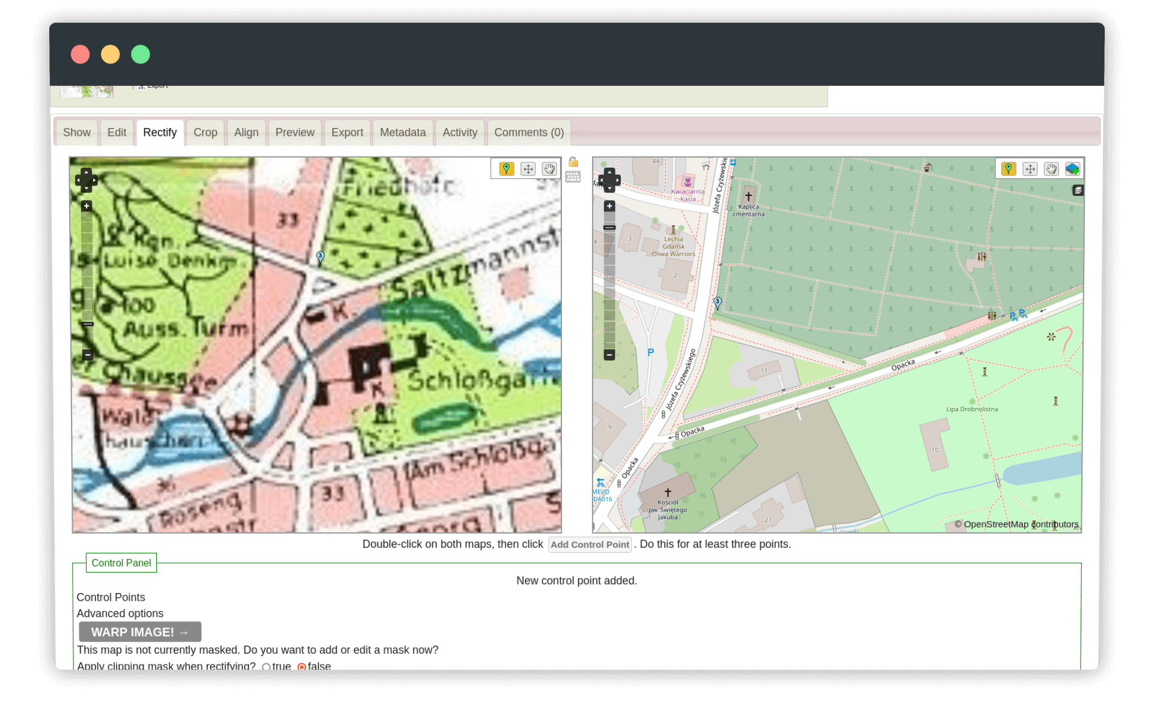Image resolution: width=1154 pixels, height=721 pixels.
Task: Select pan hand tool on left map
Action: pos(549,169)
